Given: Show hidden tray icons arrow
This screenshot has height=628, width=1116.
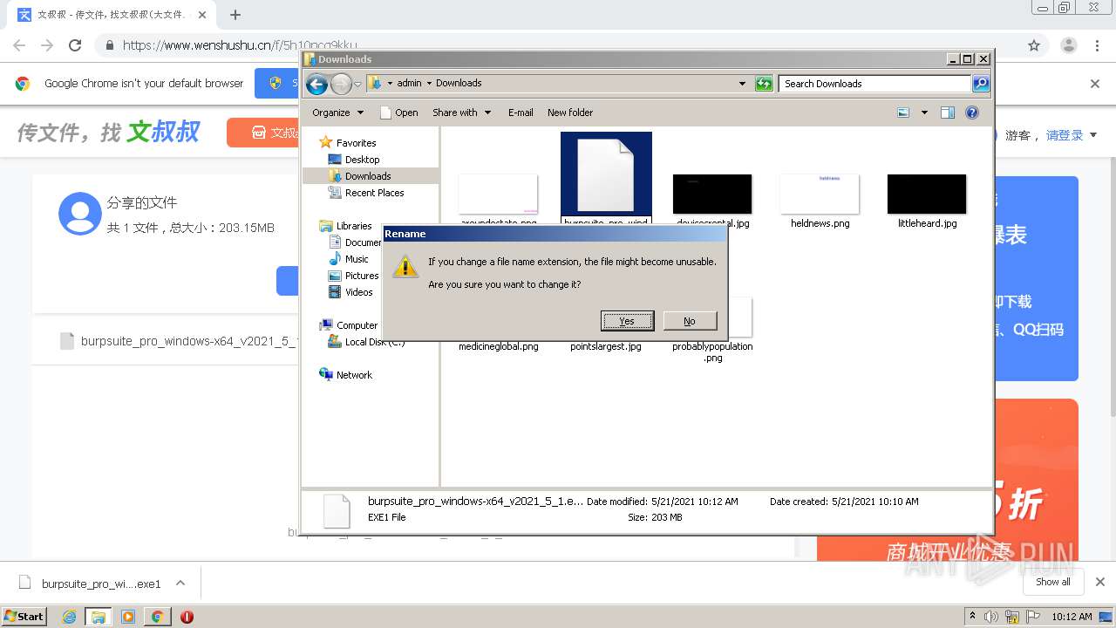Looking at the screenshot, I should coord(973,617).
